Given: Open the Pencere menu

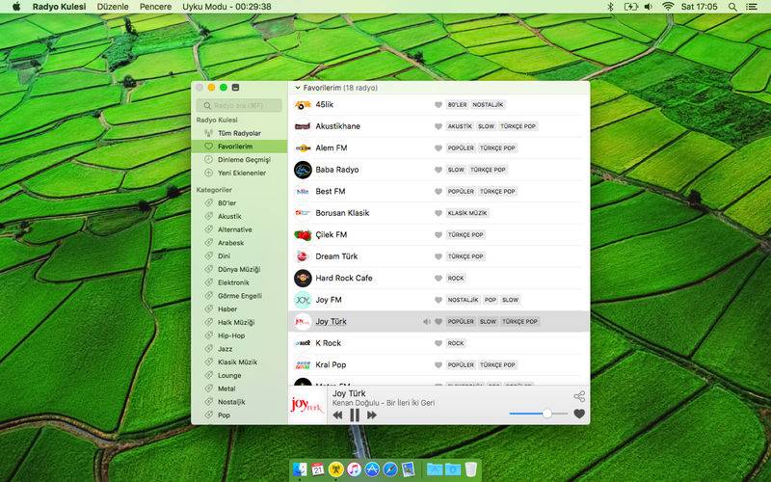Looking at the screenshot, I should (x=155, y=7).
